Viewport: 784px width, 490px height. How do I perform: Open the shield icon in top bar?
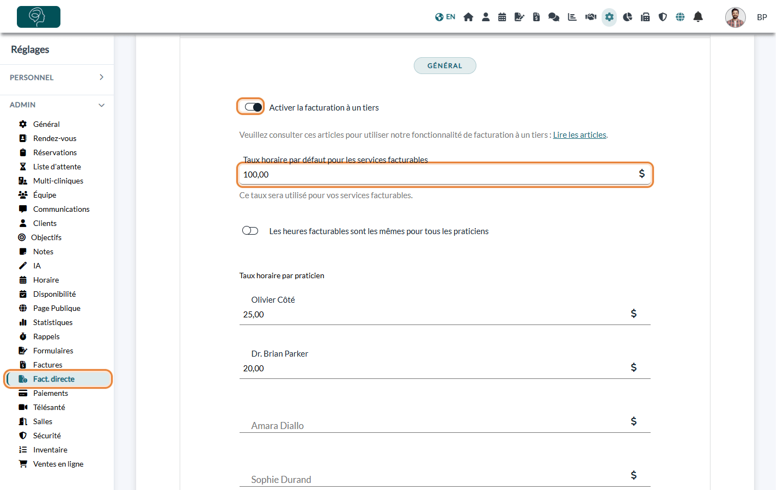click(663, 17)
